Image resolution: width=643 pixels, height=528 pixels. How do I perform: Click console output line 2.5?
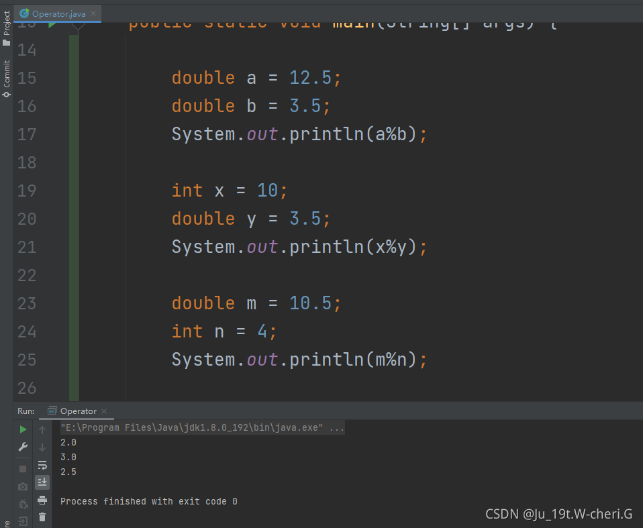[68, 472]
